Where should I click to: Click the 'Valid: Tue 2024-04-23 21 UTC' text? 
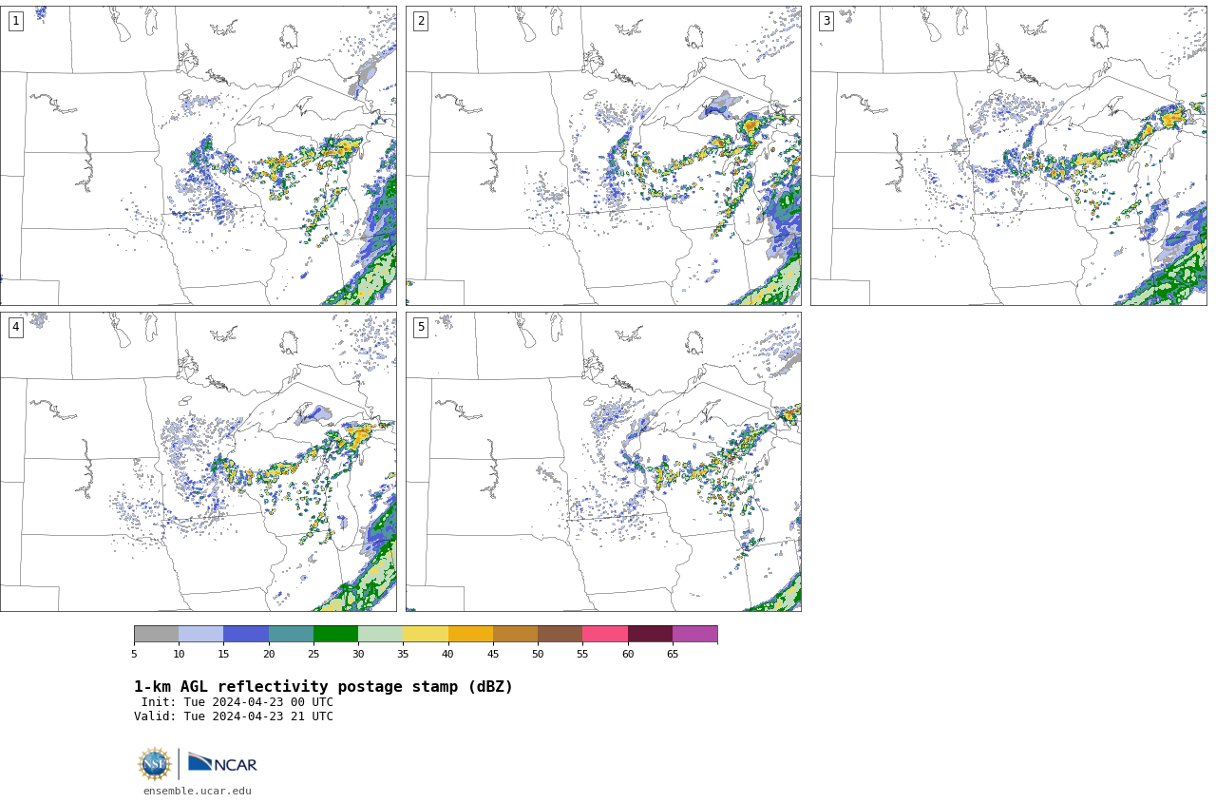tap(234, 716)
